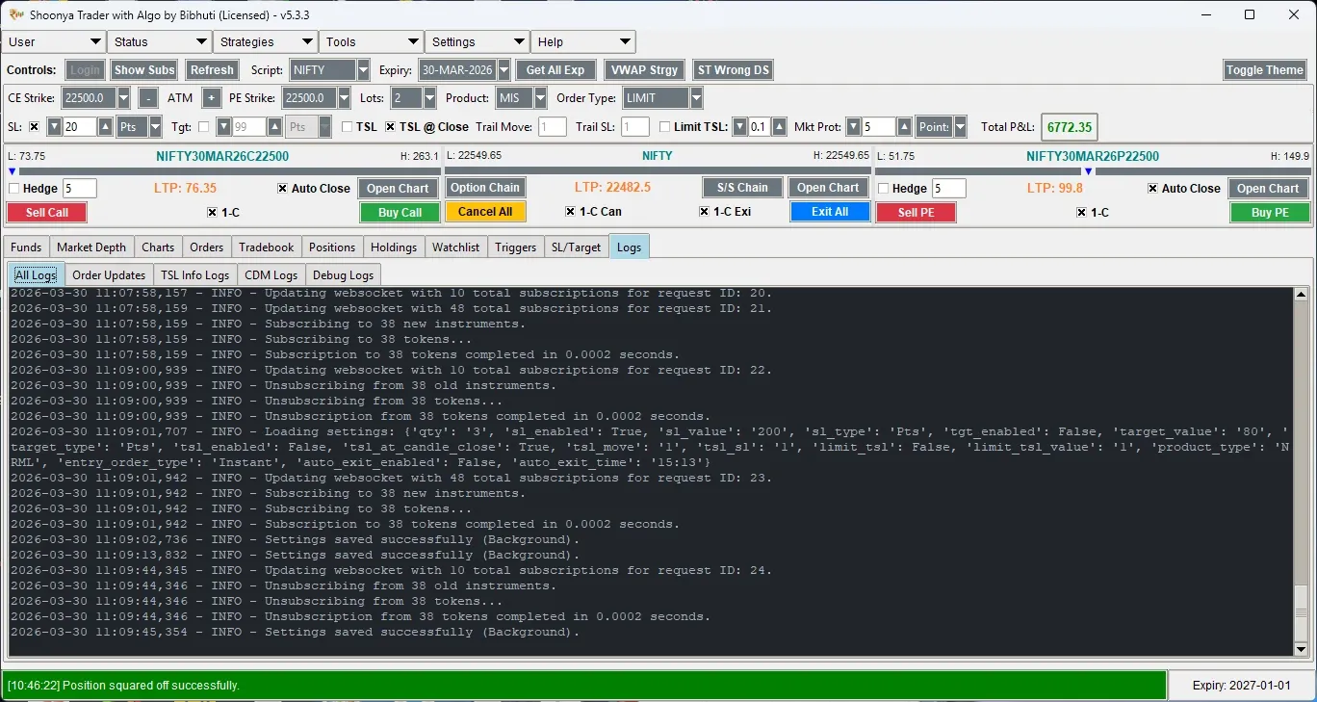
Task: Click the Limit TSL up arrow
Action: click(x=780, y=127)
